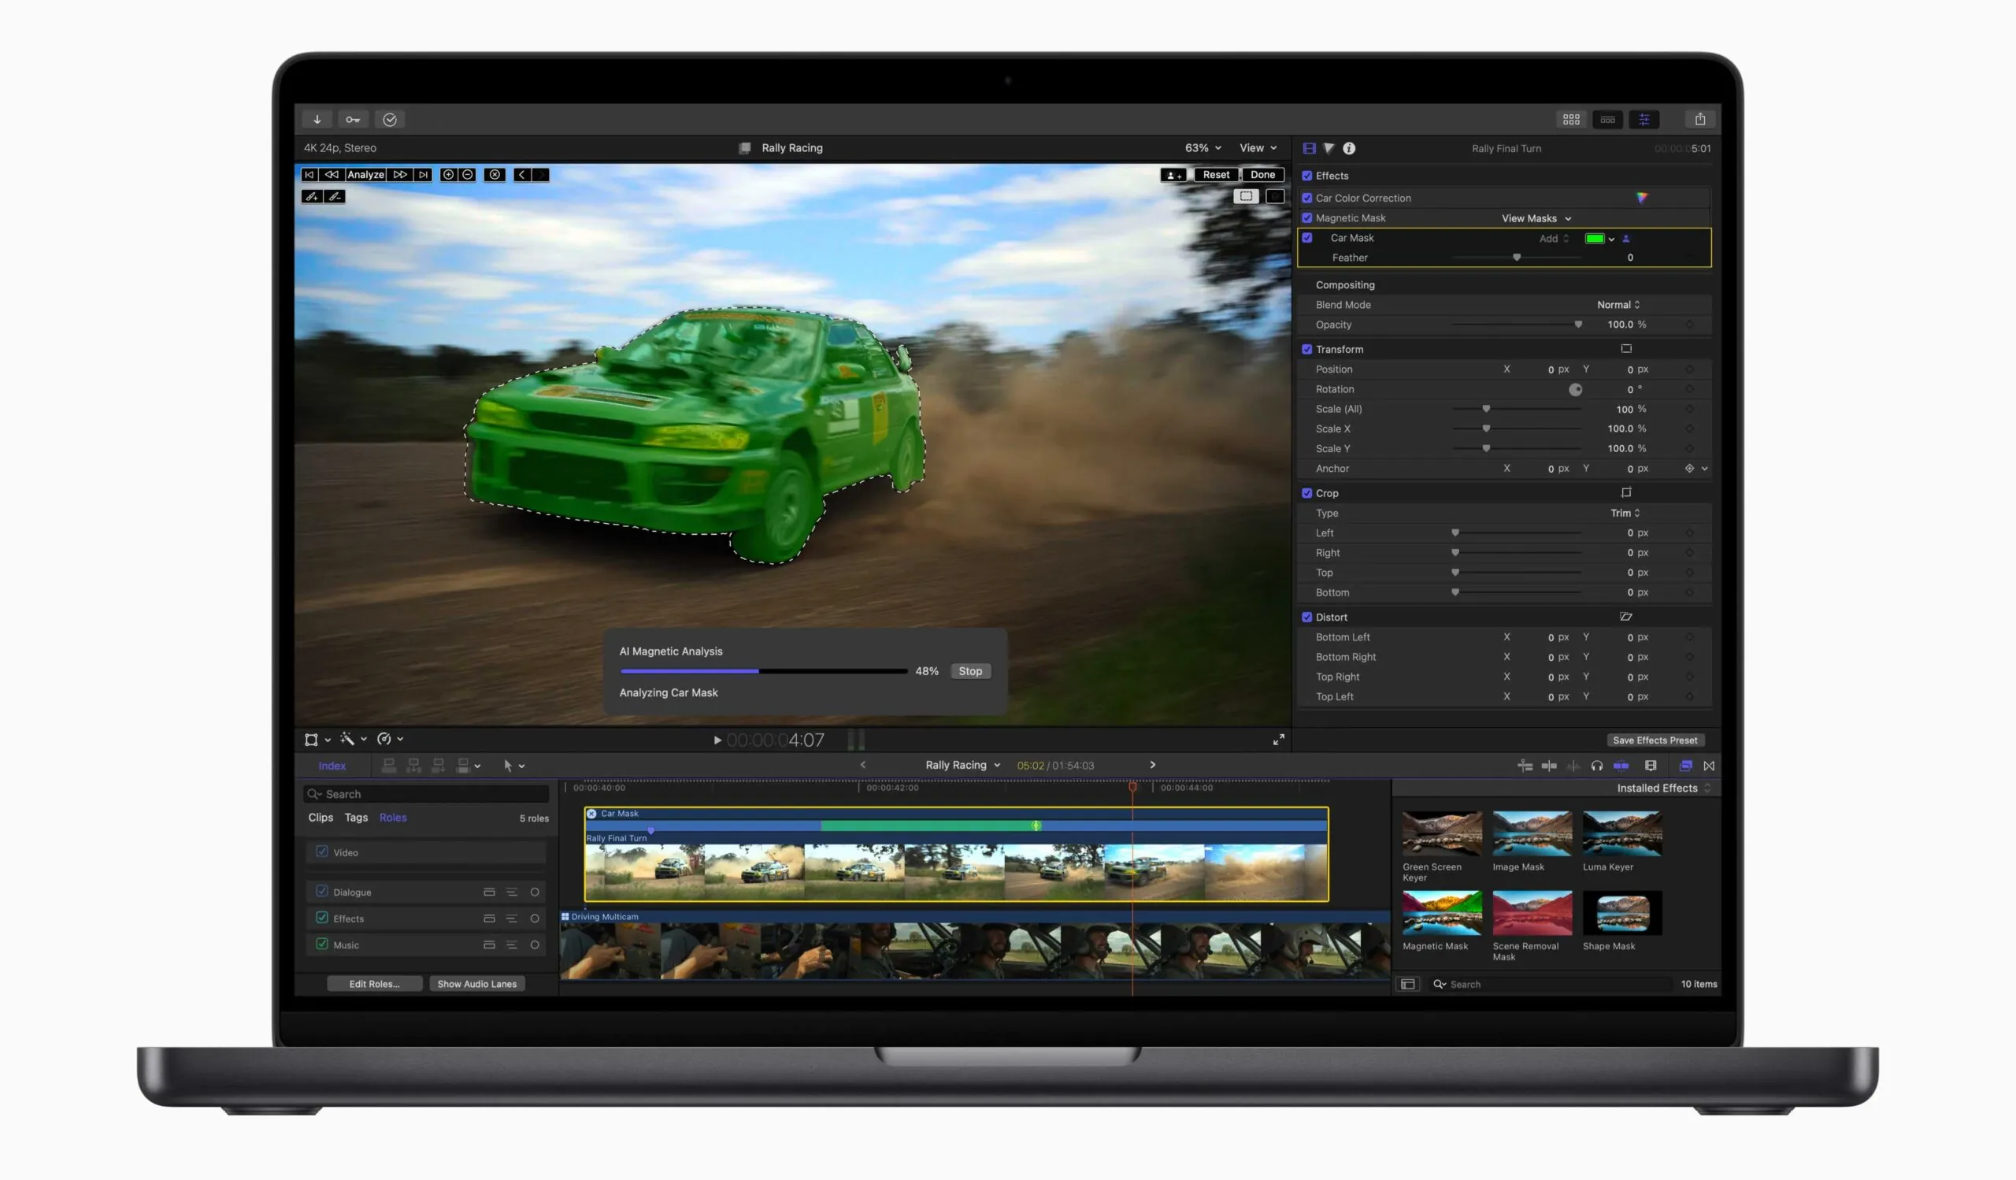Viewport: 2016px width, 1180px height.
Task: Toggle the Music role checkbox
Action: (322, 944)
